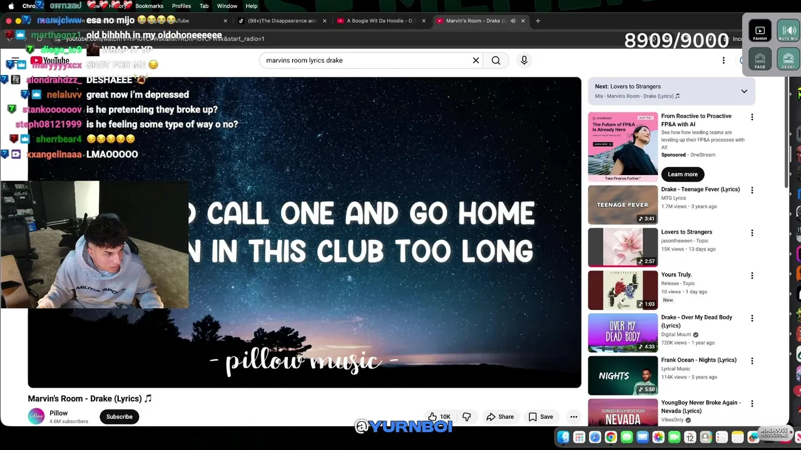
Task: Switch to the DESK1 camera scene
Action: pos(788,60)
